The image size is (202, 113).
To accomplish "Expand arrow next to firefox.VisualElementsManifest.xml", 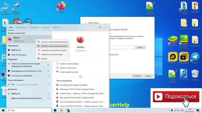I will click(48, 98).
